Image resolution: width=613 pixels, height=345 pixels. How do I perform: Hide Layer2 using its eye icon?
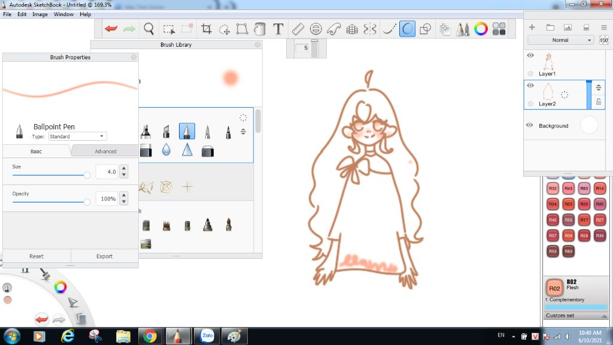530,85
